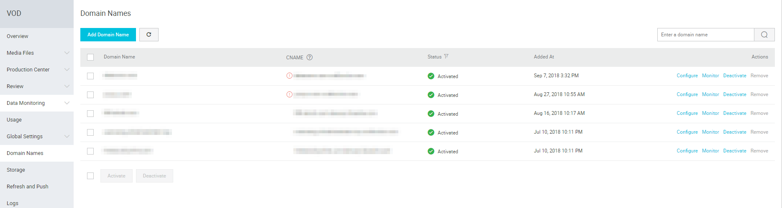Expand the Data Monitoring sidebar section
This screenshot has height=208, width=782.
coord(37,103)
